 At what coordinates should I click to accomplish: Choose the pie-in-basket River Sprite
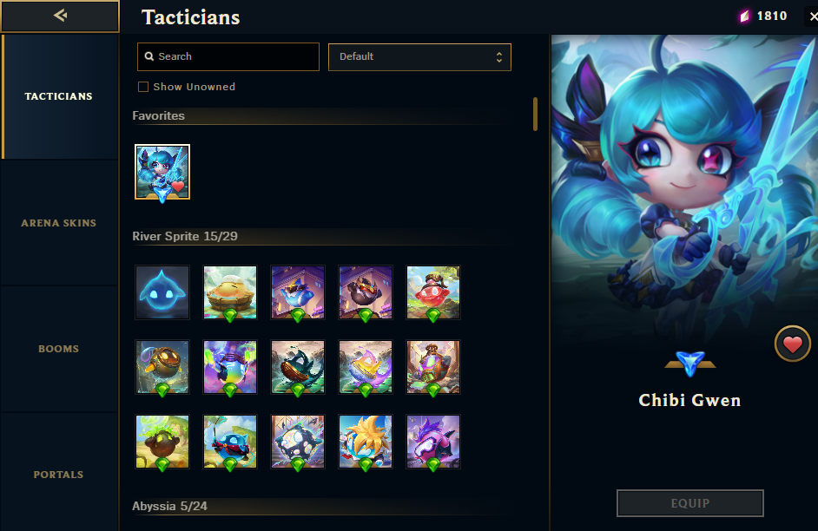coord(230,292)
